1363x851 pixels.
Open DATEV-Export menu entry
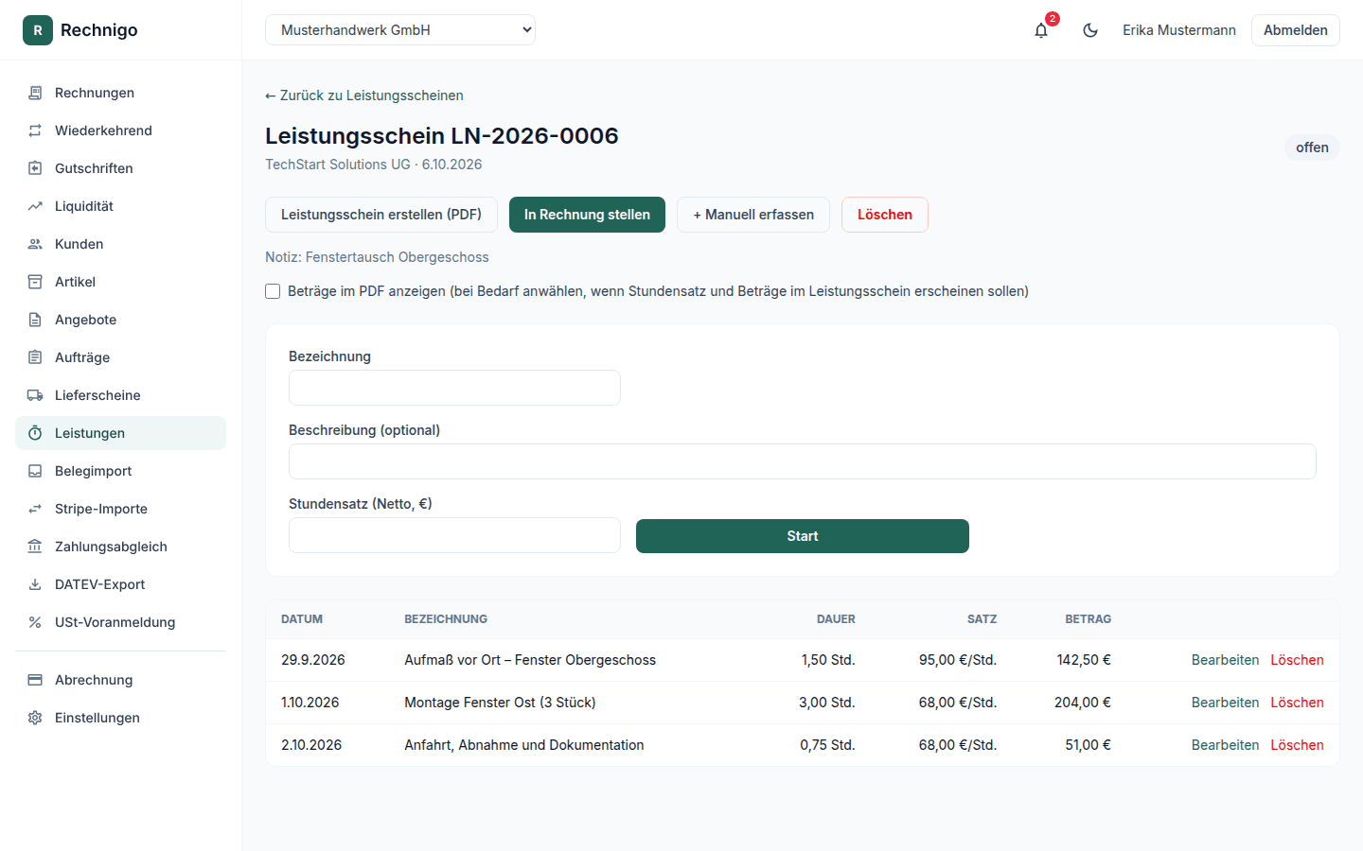pos(120,584)
